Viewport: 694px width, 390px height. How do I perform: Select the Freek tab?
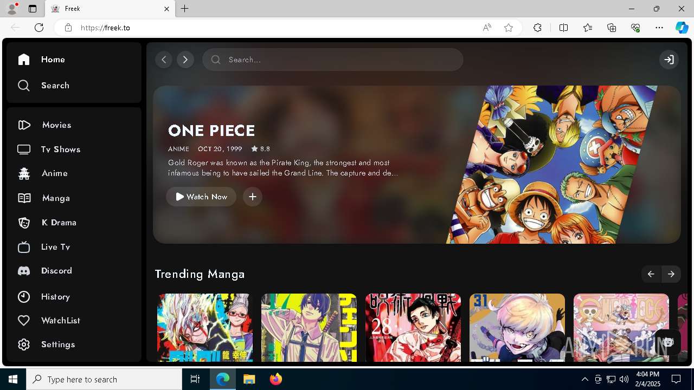(110, 9)
